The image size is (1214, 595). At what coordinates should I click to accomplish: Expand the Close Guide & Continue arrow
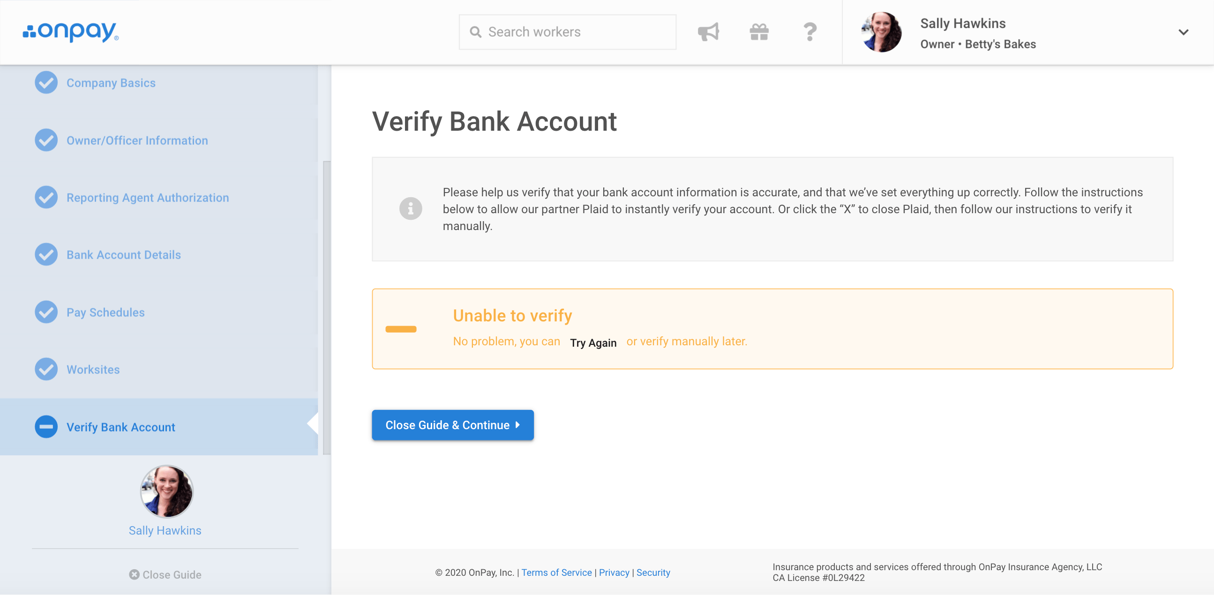(x=517, y=424)
